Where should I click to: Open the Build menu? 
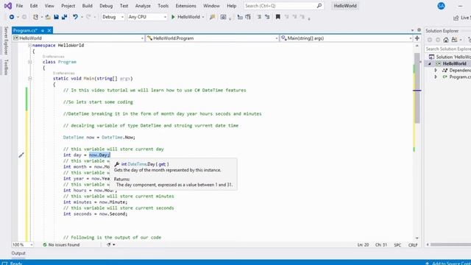(x=87, y=6)
